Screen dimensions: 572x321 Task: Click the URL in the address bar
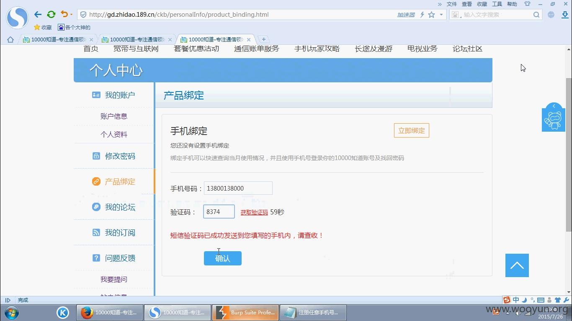[x=179, y=15]
